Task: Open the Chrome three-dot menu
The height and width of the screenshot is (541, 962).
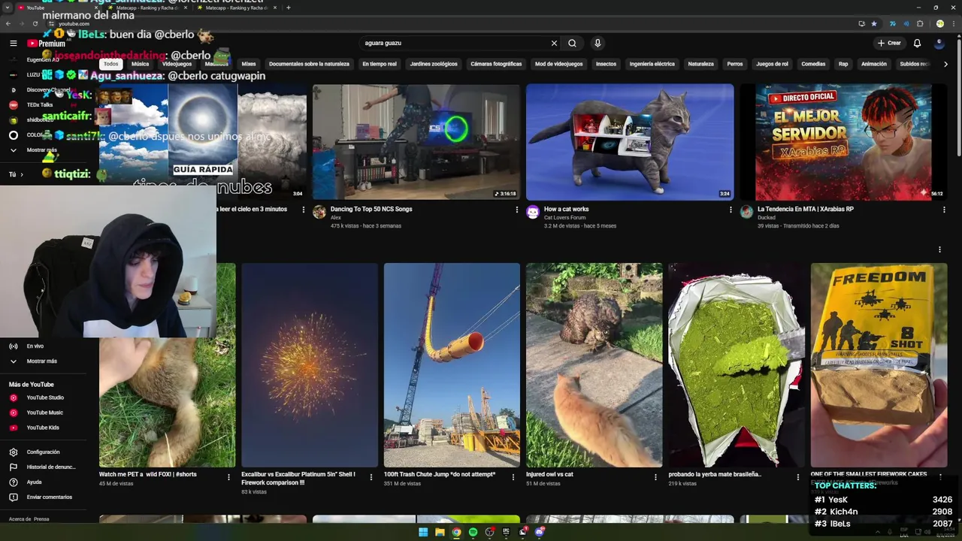Action: click(x=952, y=23)
